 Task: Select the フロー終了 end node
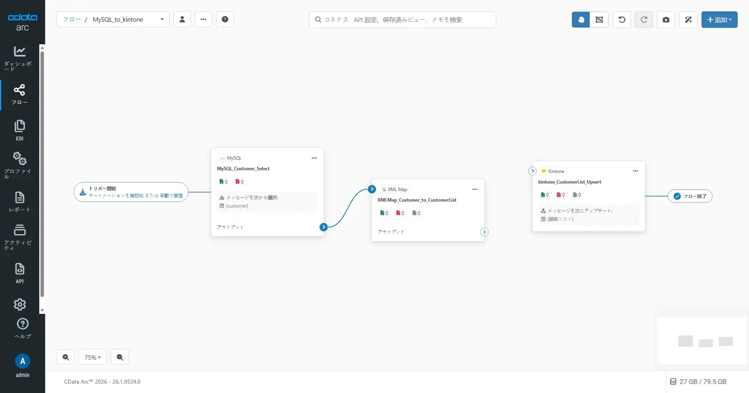[x=690, y=196]
